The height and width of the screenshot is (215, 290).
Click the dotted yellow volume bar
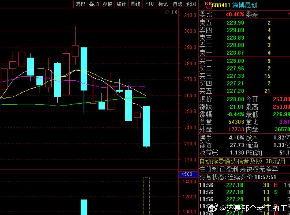[146, 196]
